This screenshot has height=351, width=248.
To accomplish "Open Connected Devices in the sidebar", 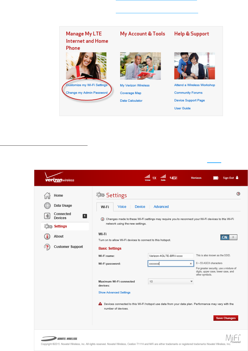I will pos(63,216).
